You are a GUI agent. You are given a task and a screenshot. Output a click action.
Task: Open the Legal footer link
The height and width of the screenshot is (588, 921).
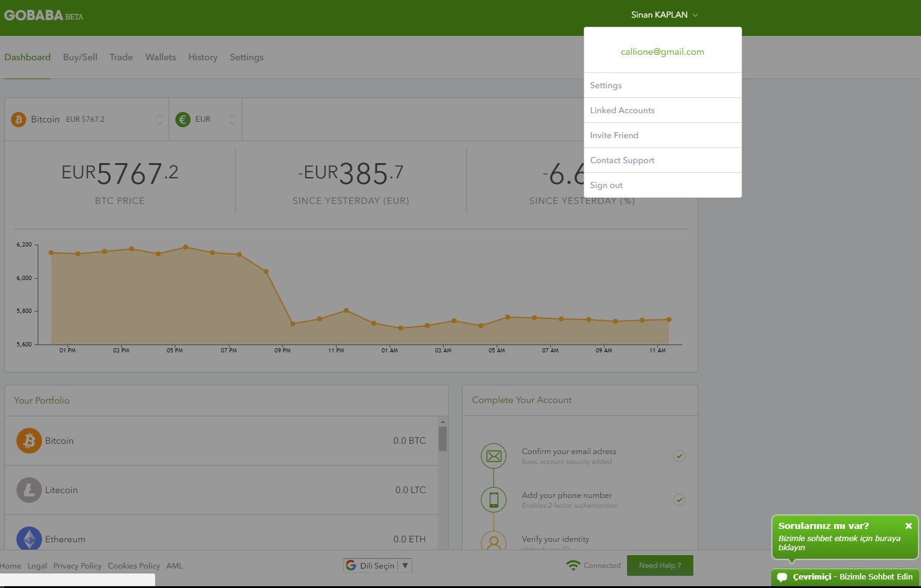(37, 566)
